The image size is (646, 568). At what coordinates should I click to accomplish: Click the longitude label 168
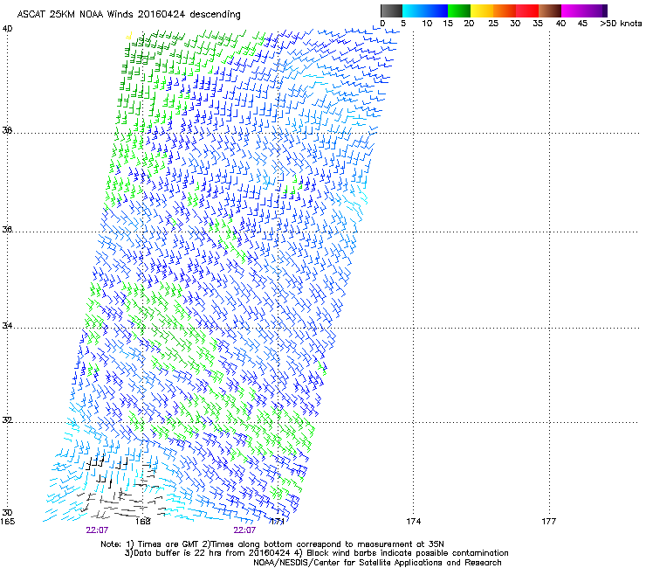pyautogui.click(x=143, y=522)
